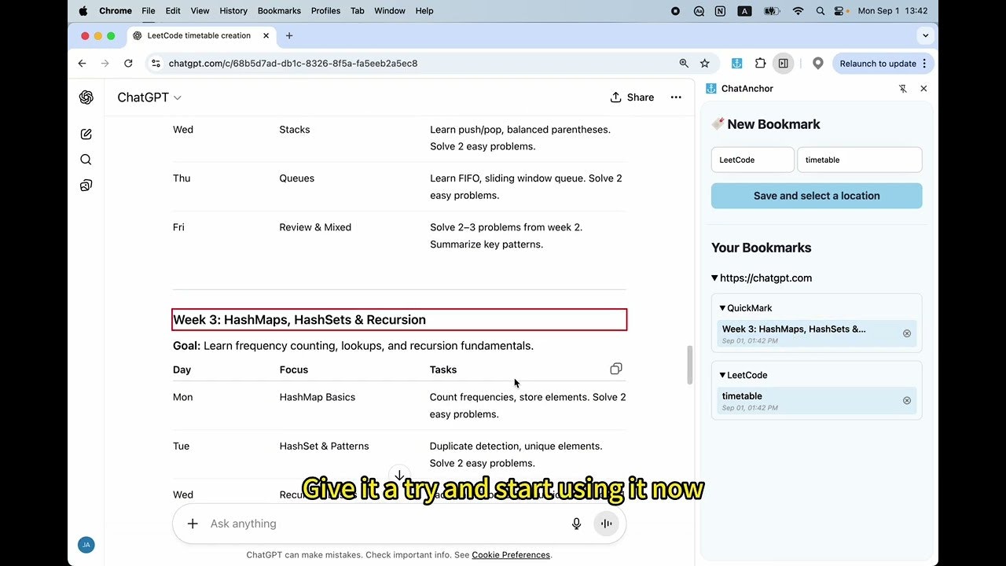
Task: Add attachment with plus icon
Action: click(193, 524)
